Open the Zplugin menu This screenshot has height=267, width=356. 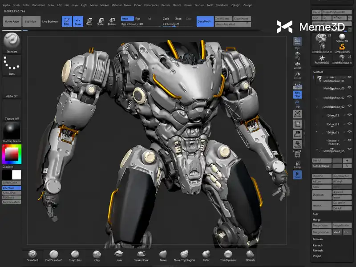tap(236, 5)
